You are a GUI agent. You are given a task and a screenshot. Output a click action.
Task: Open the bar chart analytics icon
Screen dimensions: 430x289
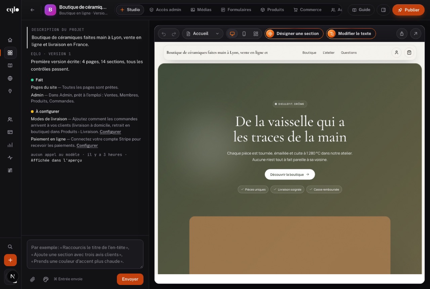[x=10, y=145]
